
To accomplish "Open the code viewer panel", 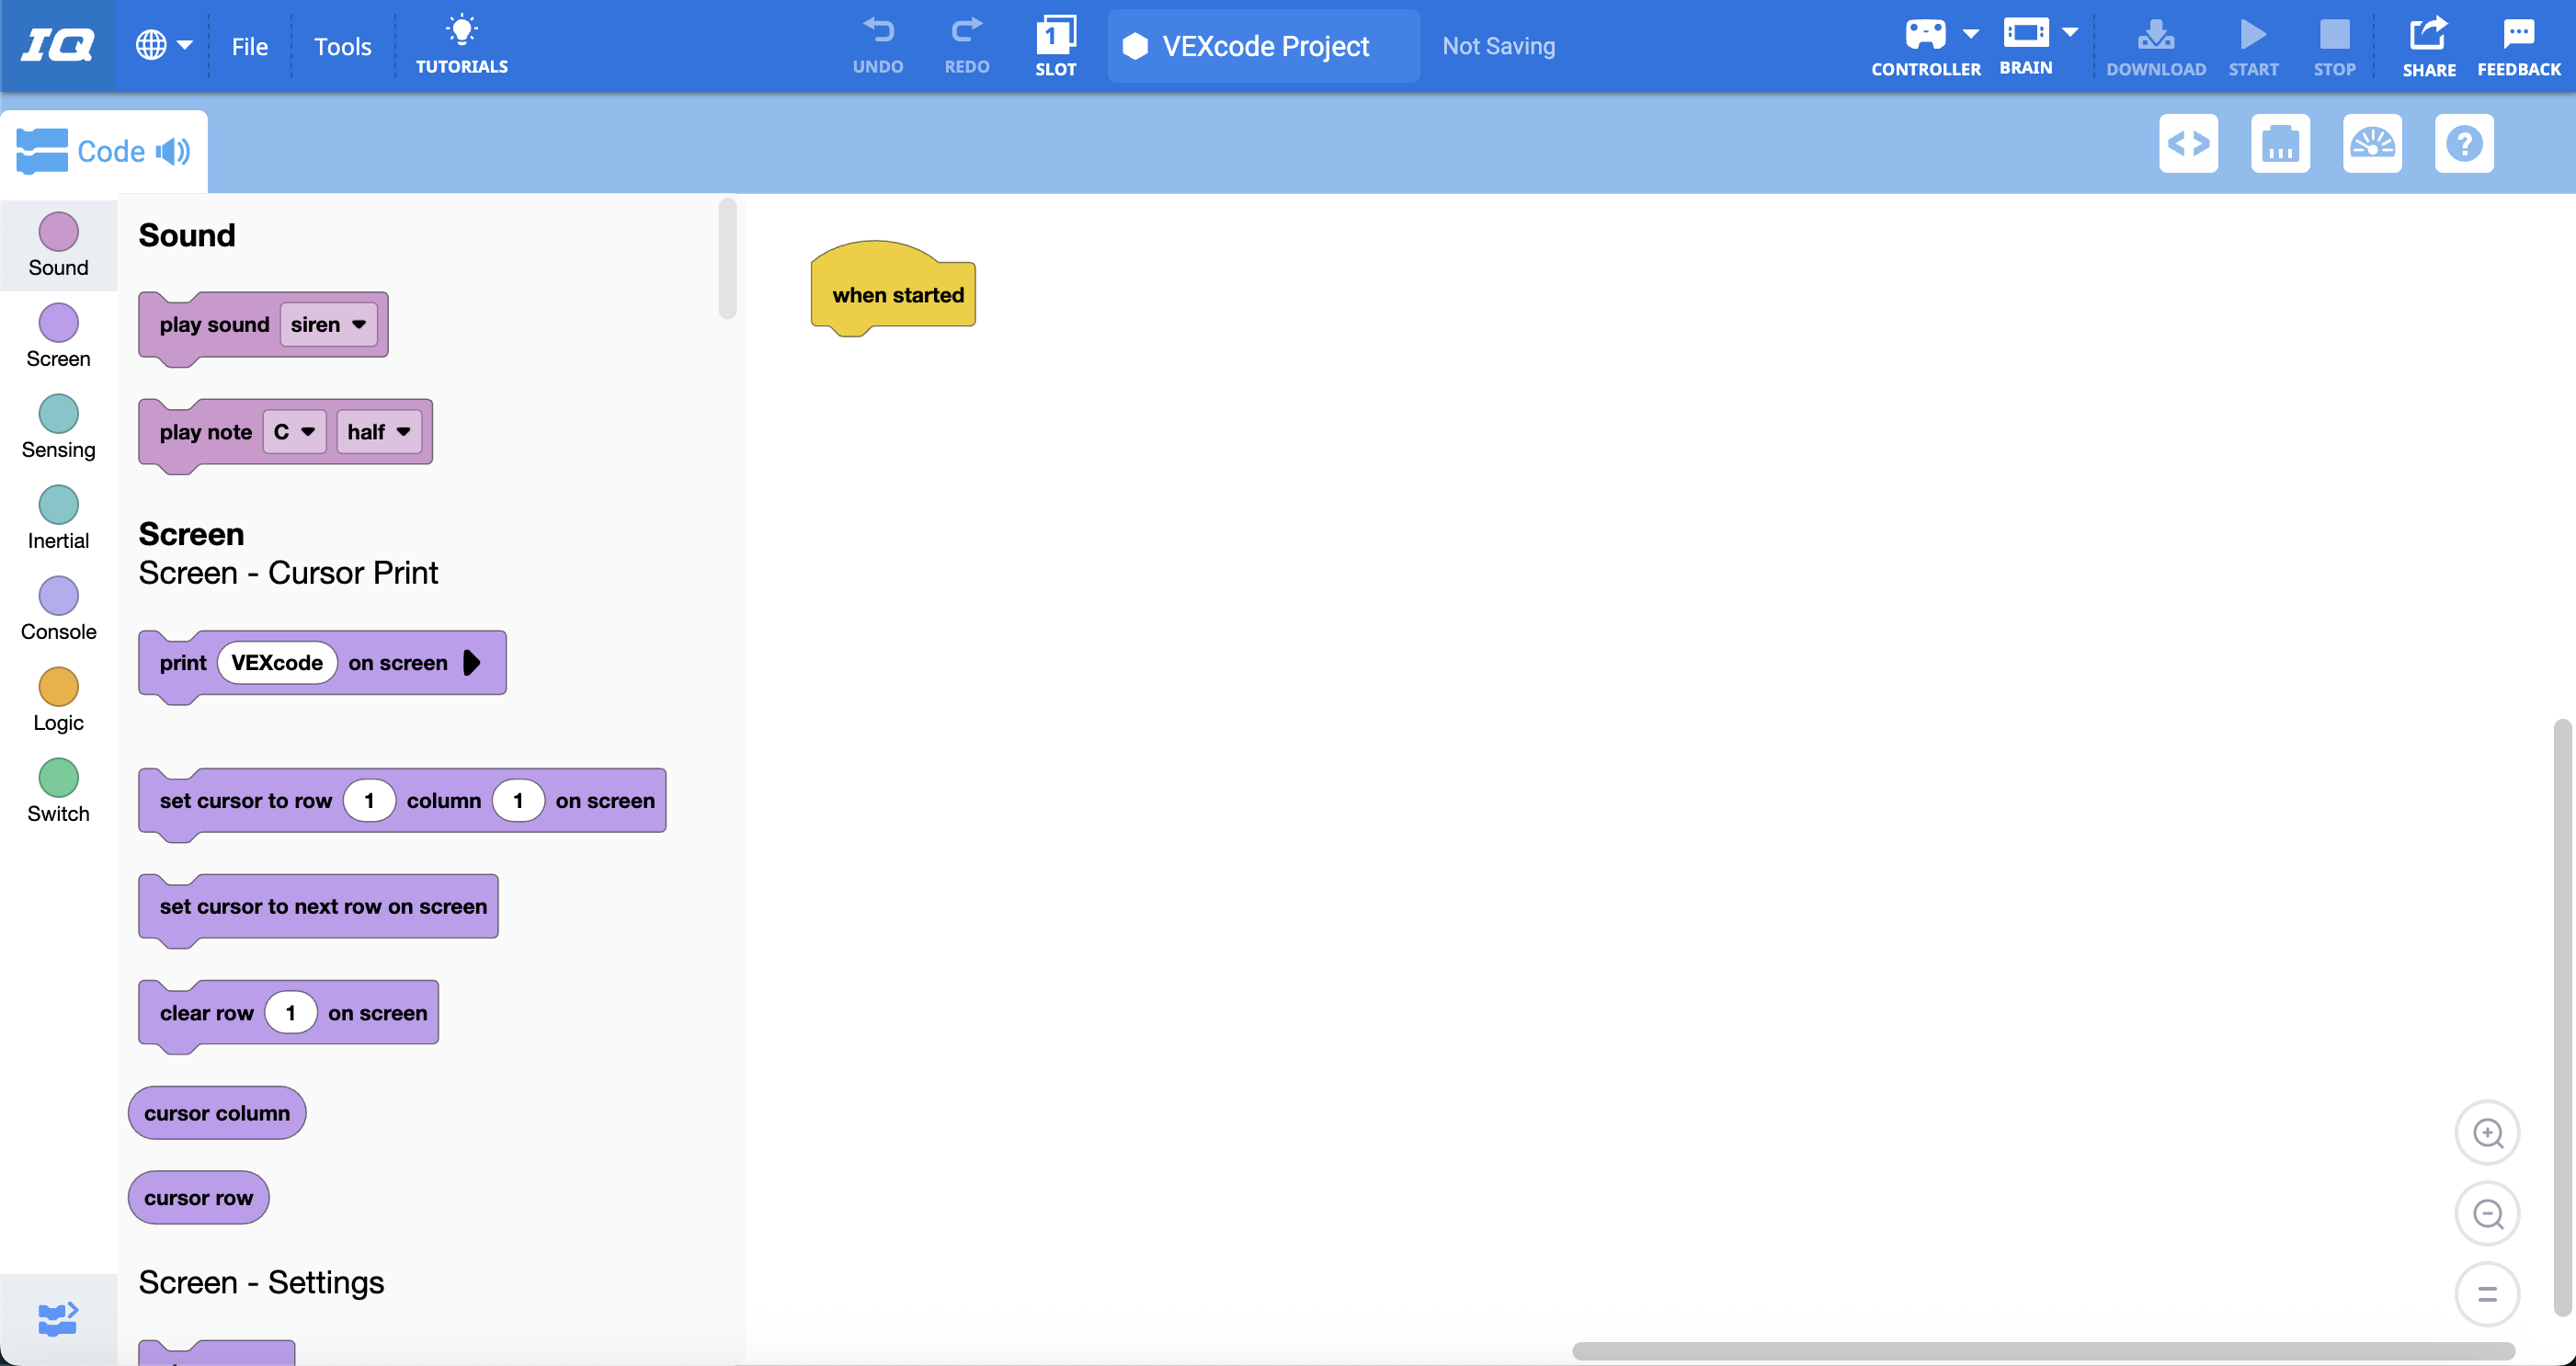I will point(2190,143).
